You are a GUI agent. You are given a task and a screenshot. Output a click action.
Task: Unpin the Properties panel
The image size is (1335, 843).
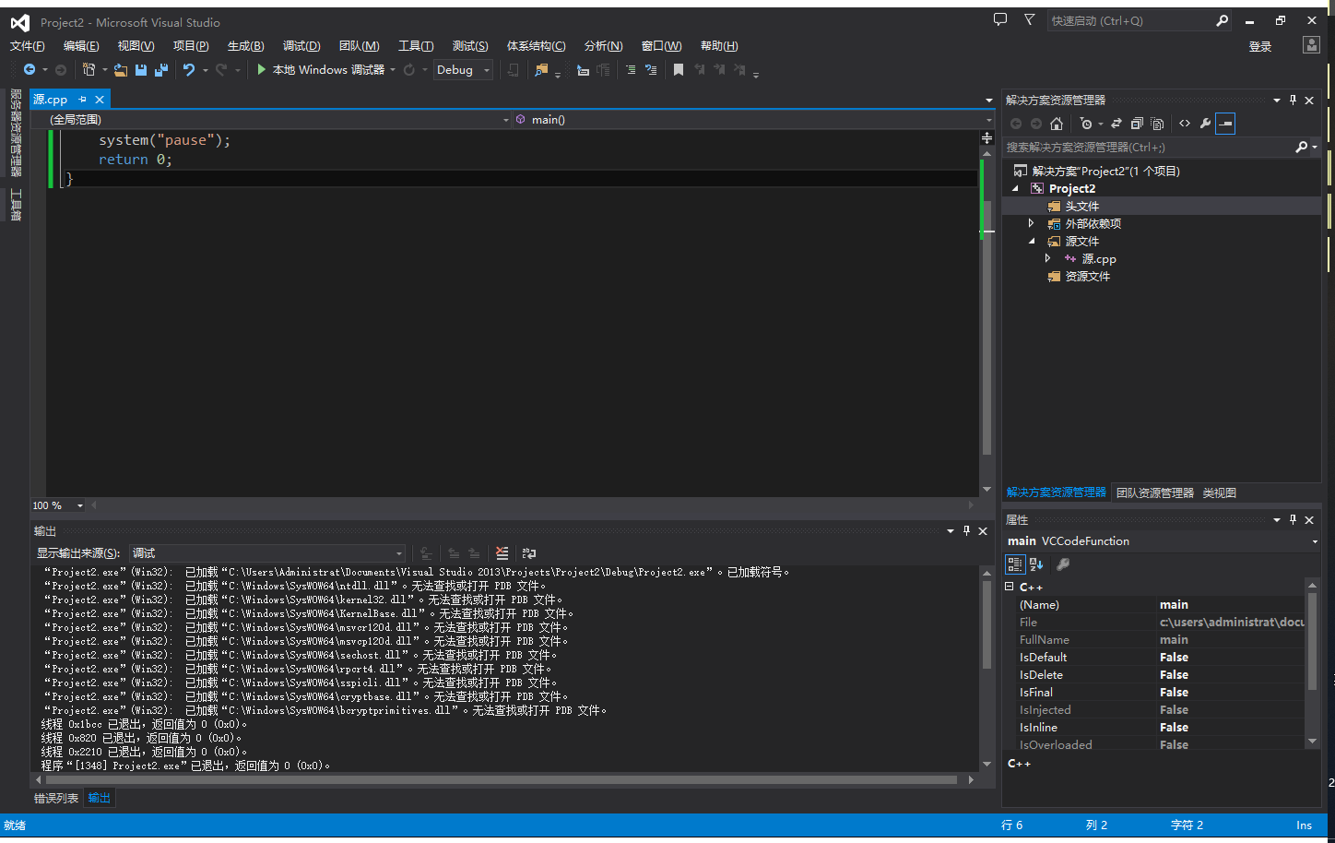pos(1293,519)
